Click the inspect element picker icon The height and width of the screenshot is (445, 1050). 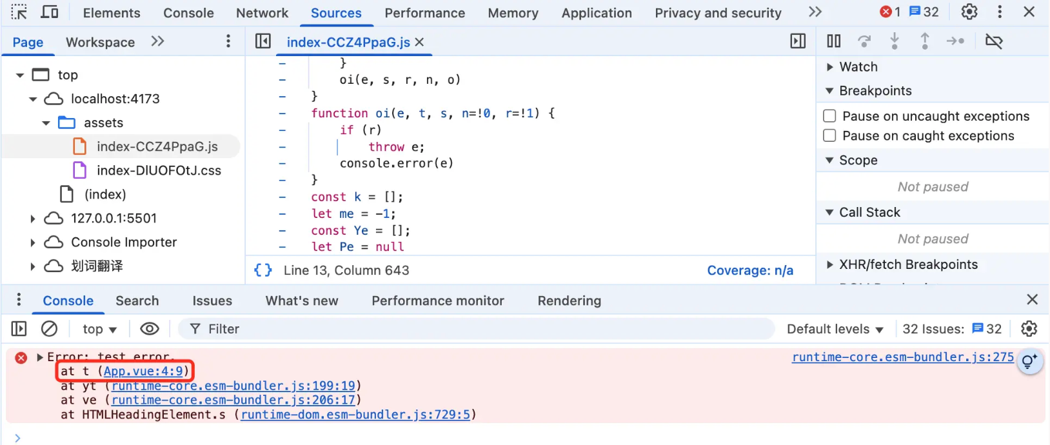(19, 12)
